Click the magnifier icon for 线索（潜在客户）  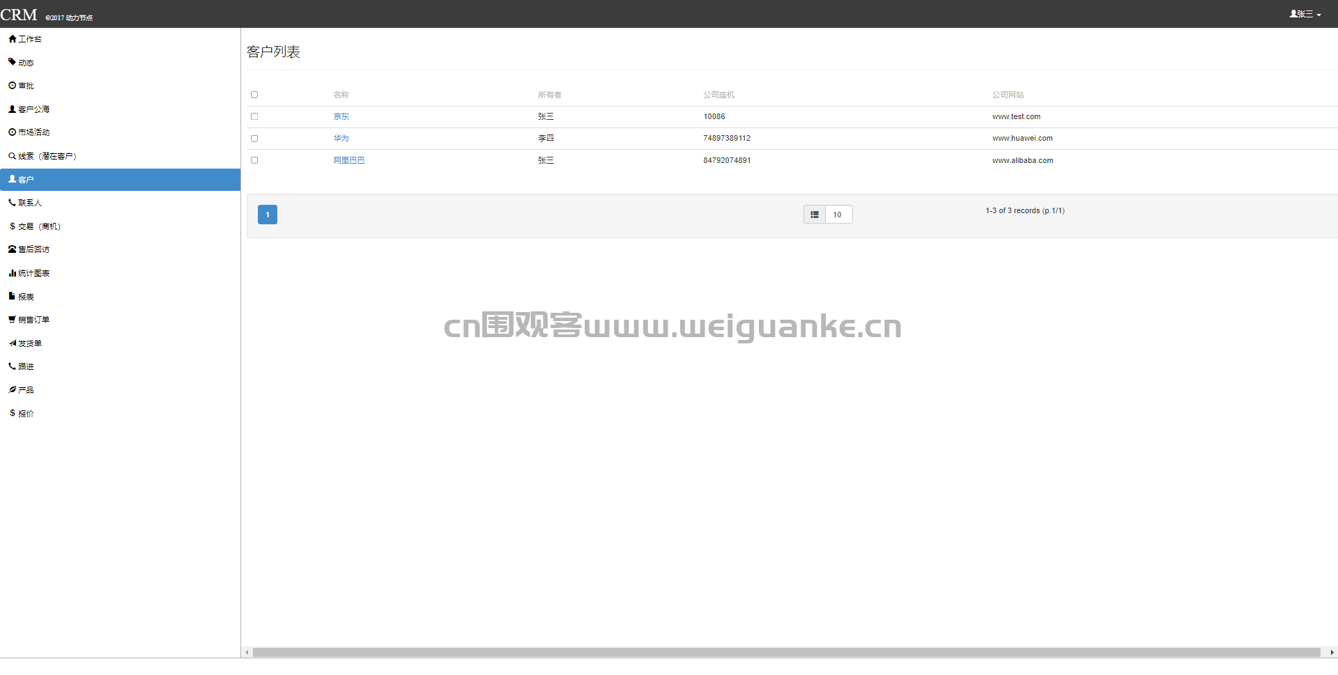(12, 156)
